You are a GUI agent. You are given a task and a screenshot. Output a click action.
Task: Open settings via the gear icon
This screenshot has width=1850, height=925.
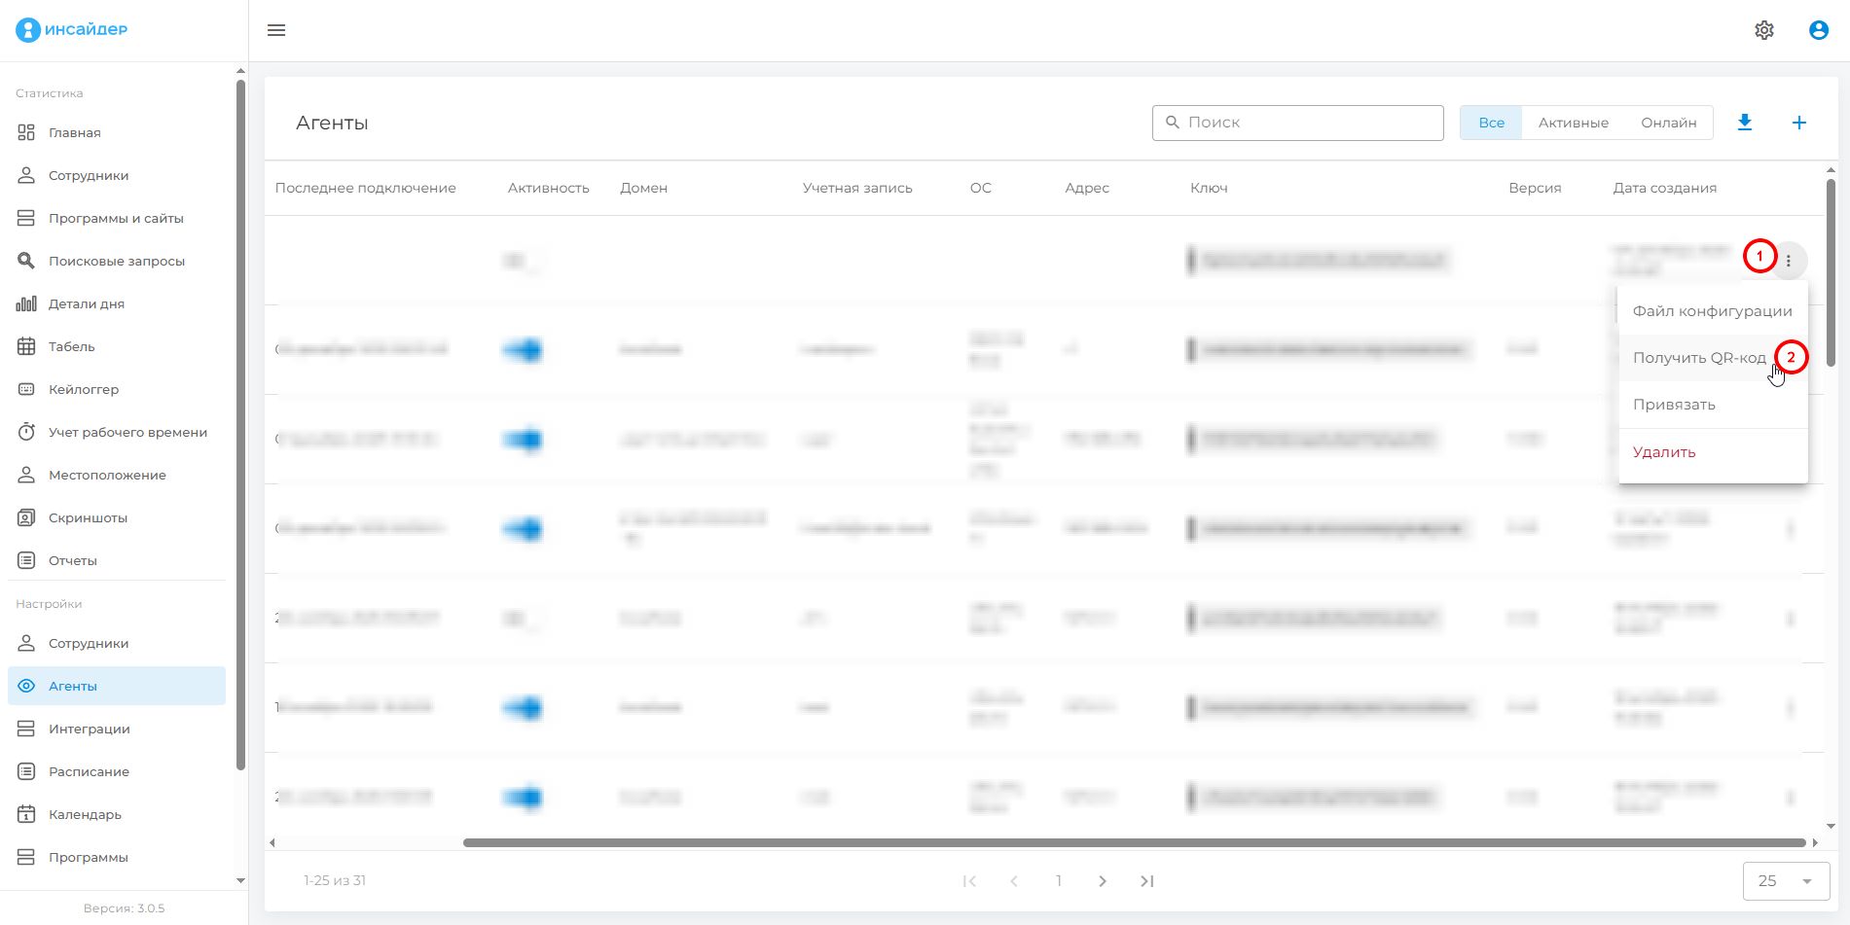click(x=1763, y=30)
